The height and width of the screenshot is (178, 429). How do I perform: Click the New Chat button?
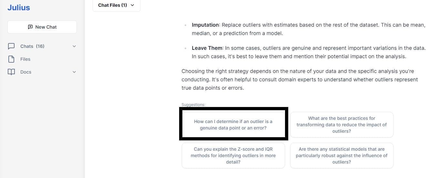click(42, 27)
